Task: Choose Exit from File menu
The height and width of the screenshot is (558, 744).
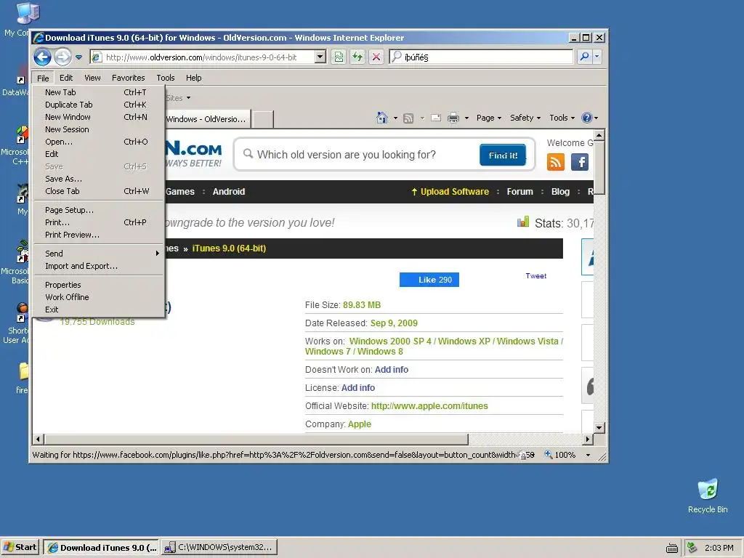Action: pos(99,310)
